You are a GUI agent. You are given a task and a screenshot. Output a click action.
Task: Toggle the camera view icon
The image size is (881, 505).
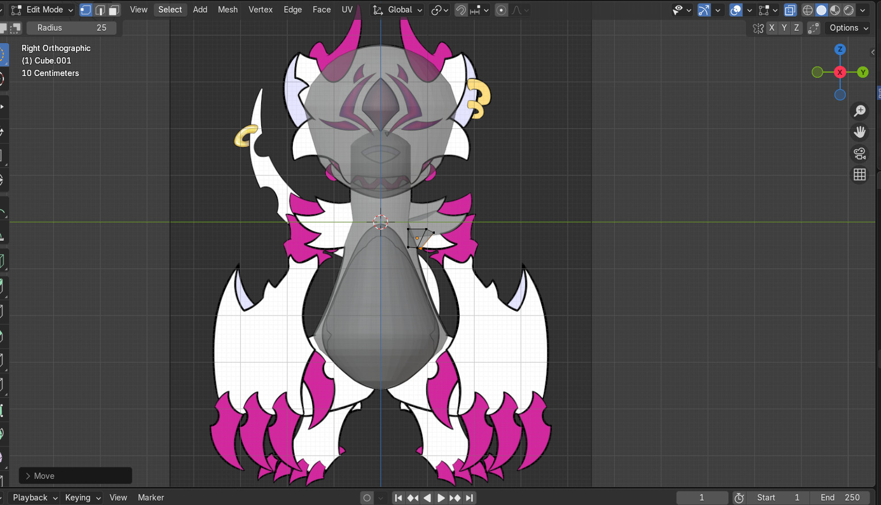pos(860,153)
